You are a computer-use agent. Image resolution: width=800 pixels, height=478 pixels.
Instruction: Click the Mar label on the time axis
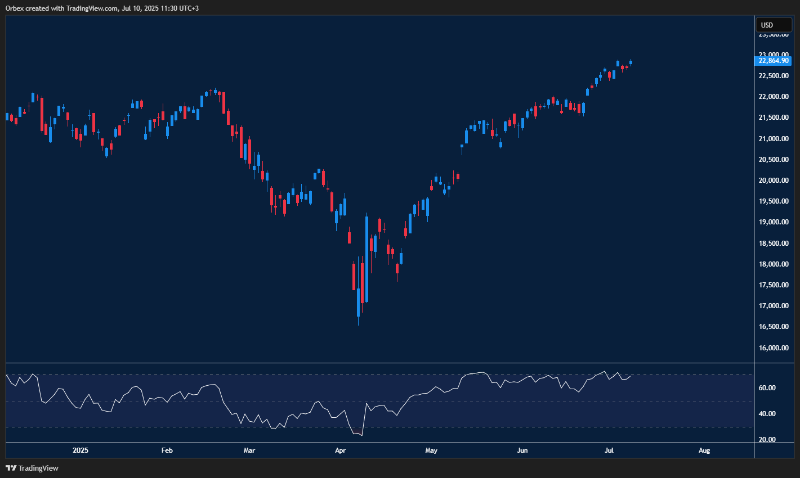tap(249, 450)
